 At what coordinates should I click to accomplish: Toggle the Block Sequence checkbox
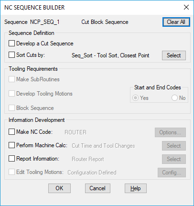point(11,108)
